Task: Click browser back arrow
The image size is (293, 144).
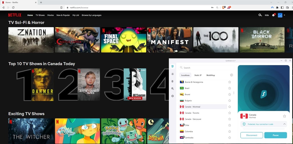Action: tap(3, 7)
